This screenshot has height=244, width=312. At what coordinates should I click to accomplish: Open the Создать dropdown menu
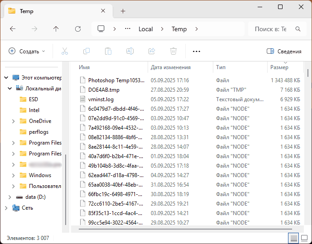27,52
